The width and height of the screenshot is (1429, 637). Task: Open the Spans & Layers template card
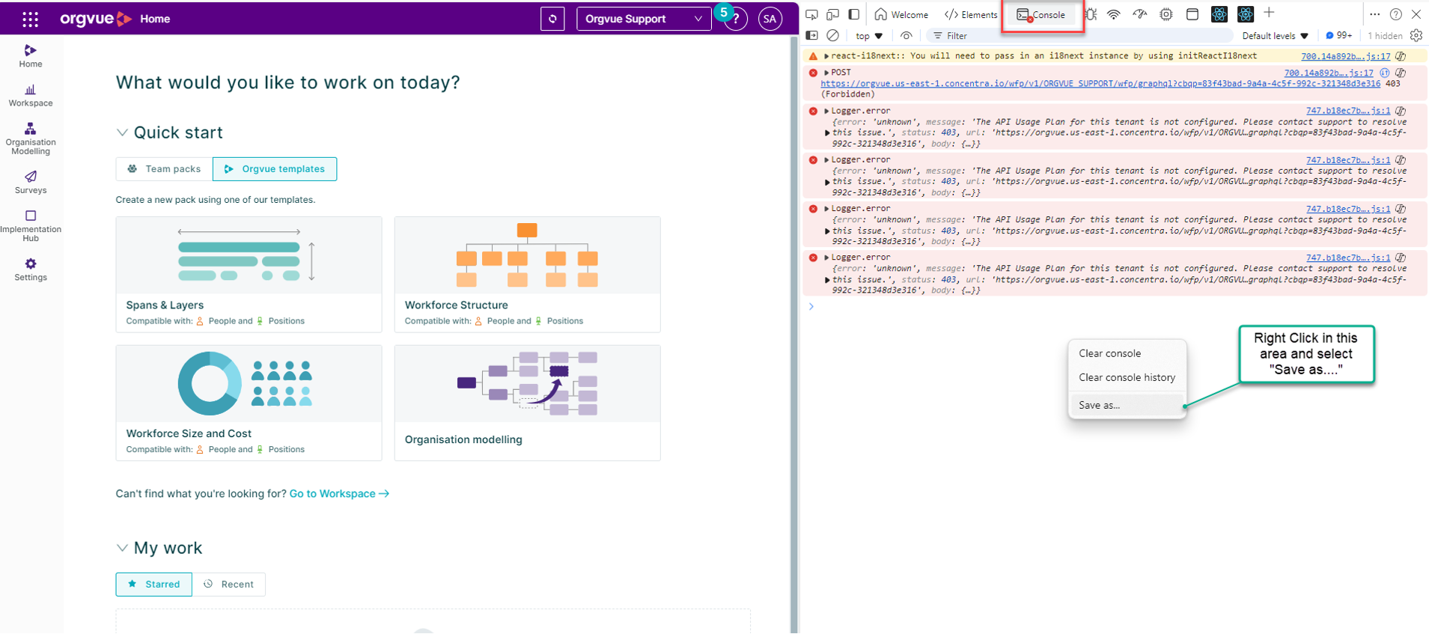pos(249,275)
